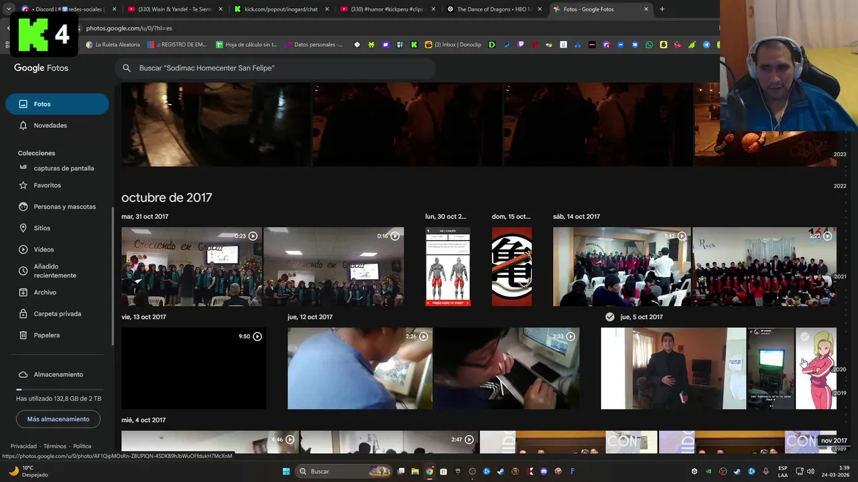The width and height of the screenshot is (858, 482).
Task: Open Windows Start menu
Action: pos(286,471)
